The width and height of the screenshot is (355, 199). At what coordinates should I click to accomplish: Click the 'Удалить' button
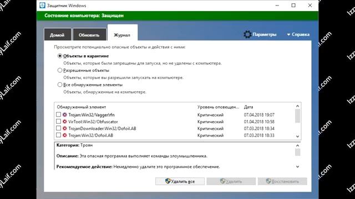coord(231,181)
